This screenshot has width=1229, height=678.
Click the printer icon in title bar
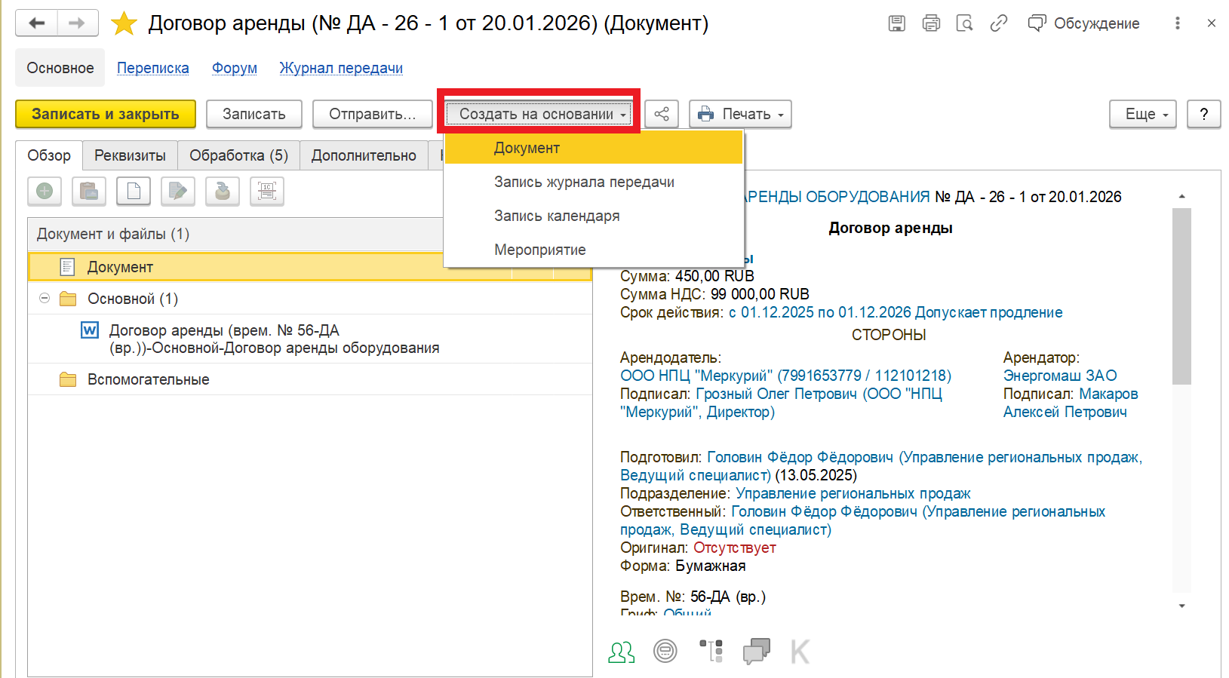(931, 23)
